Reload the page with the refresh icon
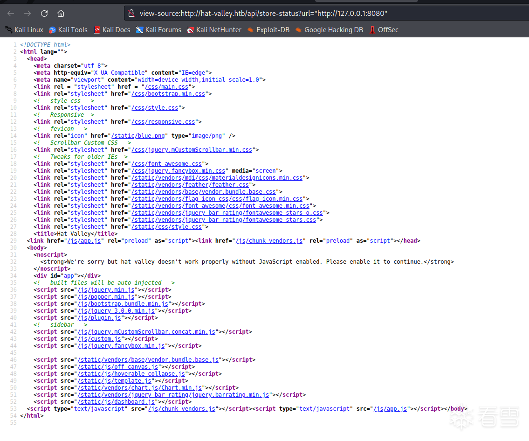The height and width of the screenshot is (441, 529). click(x=44, y=14)
